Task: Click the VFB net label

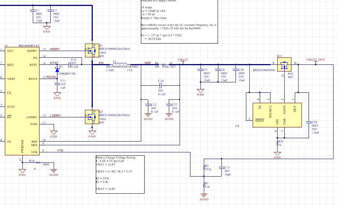Action: point(60,150)
